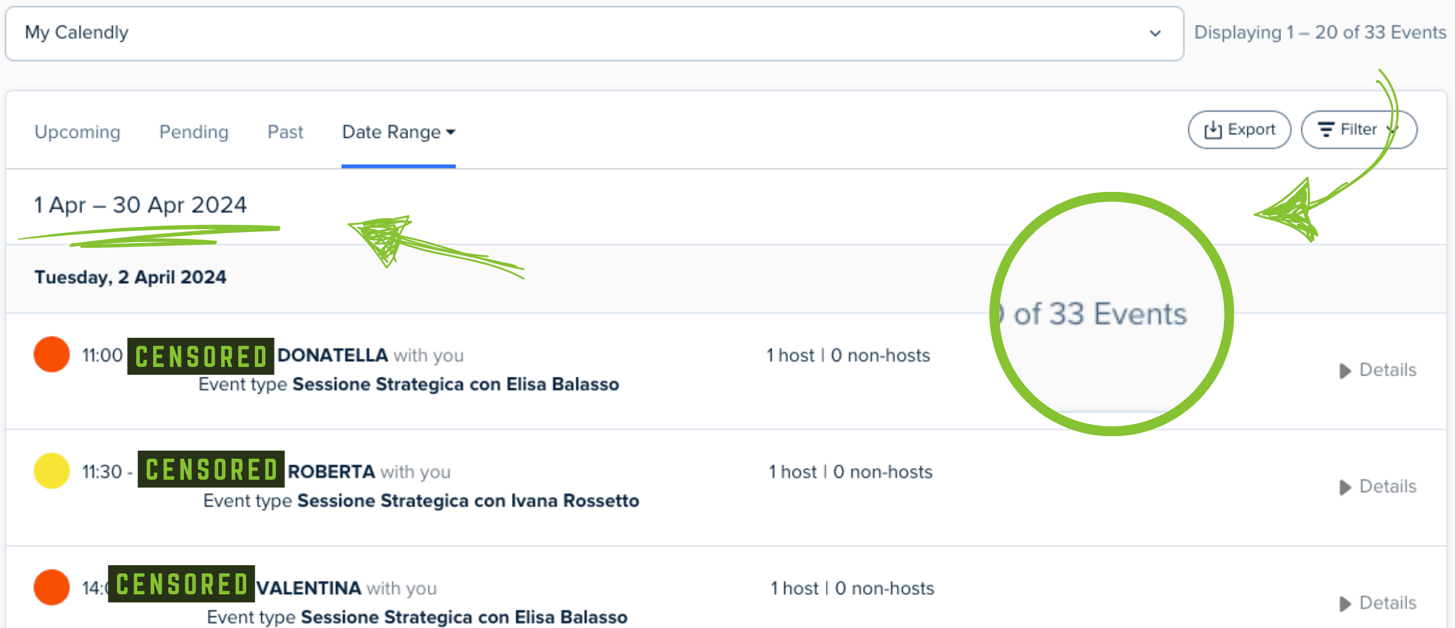The height and width of the screenshot is (628, 1455).
Task: Click the chevron arrow in My Calendly box
Action: pos(1155,33)
